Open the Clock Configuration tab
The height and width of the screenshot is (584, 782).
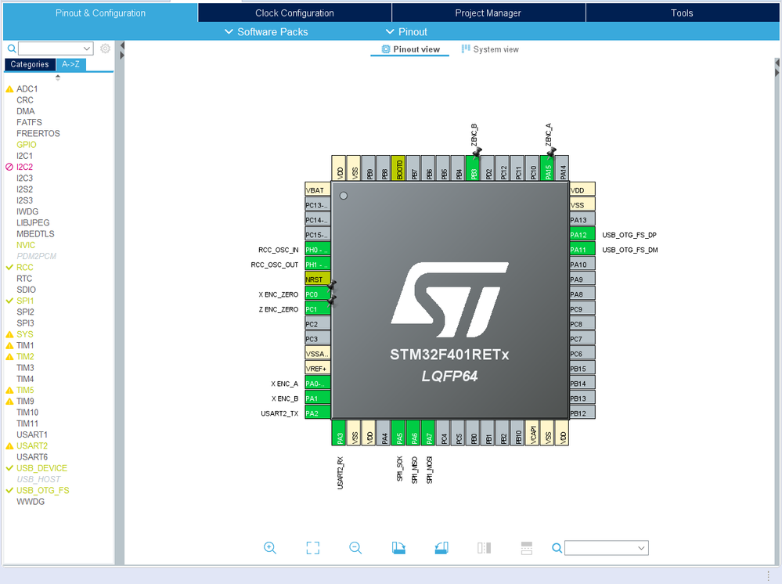(295, 13)
